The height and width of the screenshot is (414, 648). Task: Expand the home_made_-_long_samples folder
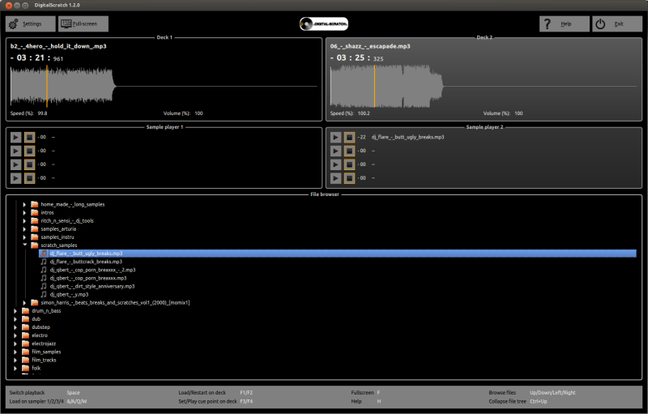pos(24,204)
